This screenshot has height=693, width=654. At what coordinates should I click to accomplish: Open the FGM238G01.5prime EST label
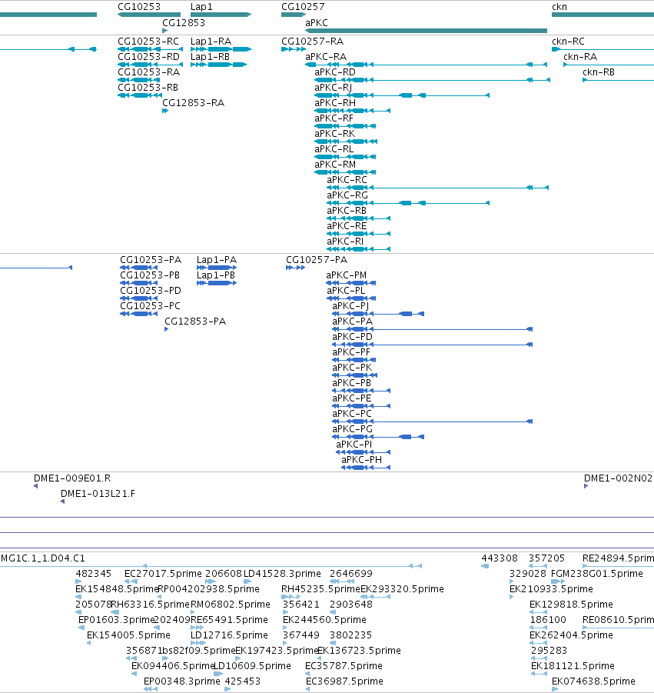(597, 573)
